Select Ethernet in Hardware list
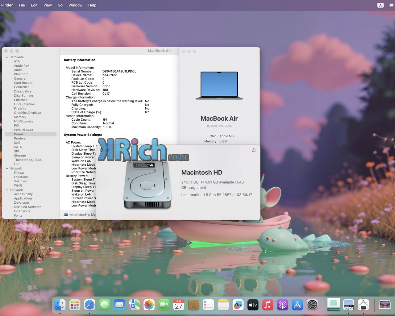 (20, 100)
